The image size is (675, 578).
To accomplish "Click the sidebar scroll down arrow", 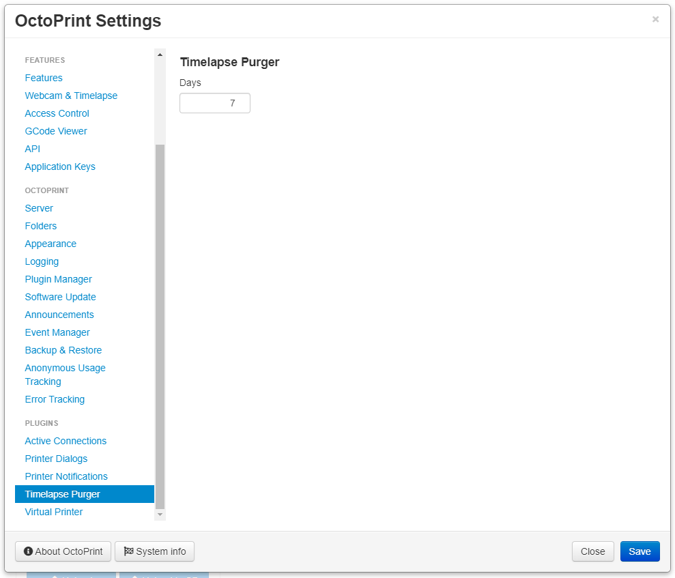I will click(x=160, y=515).
